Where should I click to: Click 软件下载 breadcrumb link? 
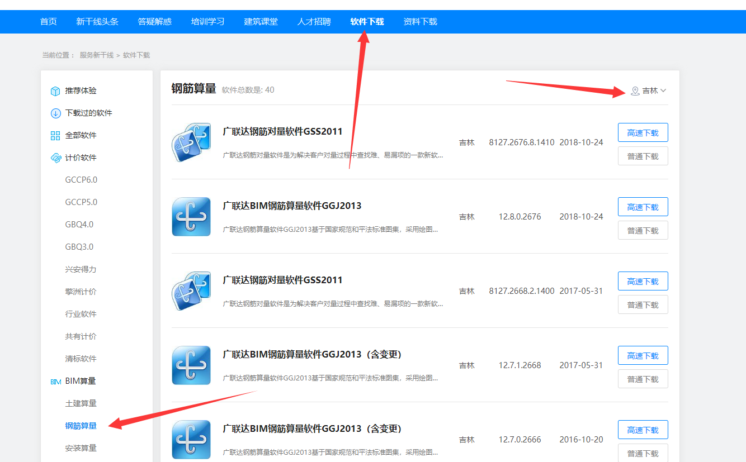[x=136, y=55]
